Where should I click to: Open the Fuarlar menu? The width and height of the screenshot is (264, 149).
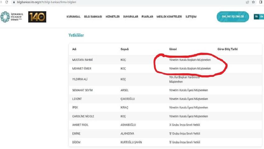coord(147,17)
